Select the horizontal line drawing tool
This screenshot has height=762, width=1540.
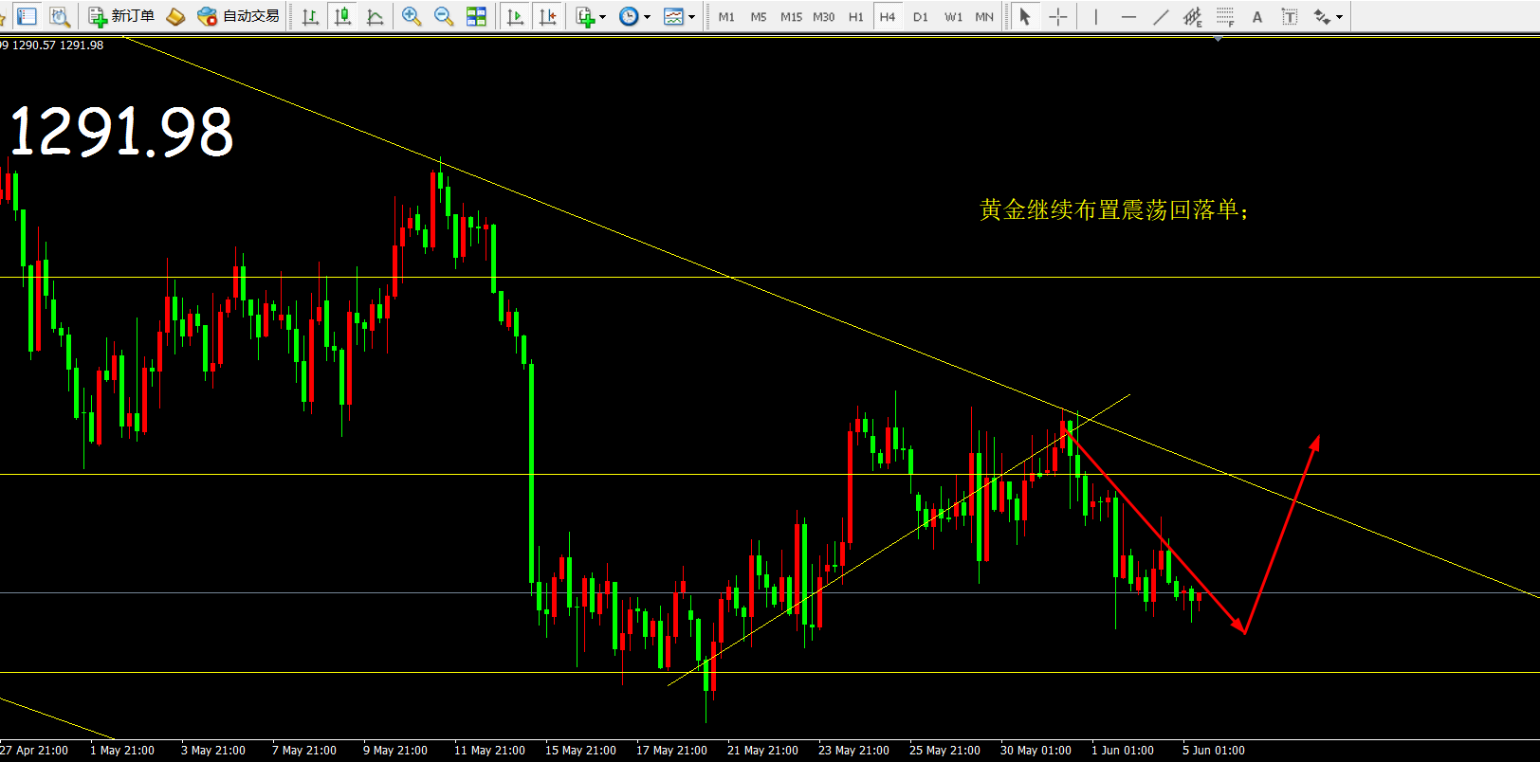(x=1128, y=16)
